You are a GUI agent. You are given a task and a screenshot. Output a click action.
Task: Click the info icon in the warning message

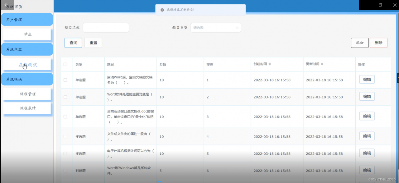tap(162, 10)
